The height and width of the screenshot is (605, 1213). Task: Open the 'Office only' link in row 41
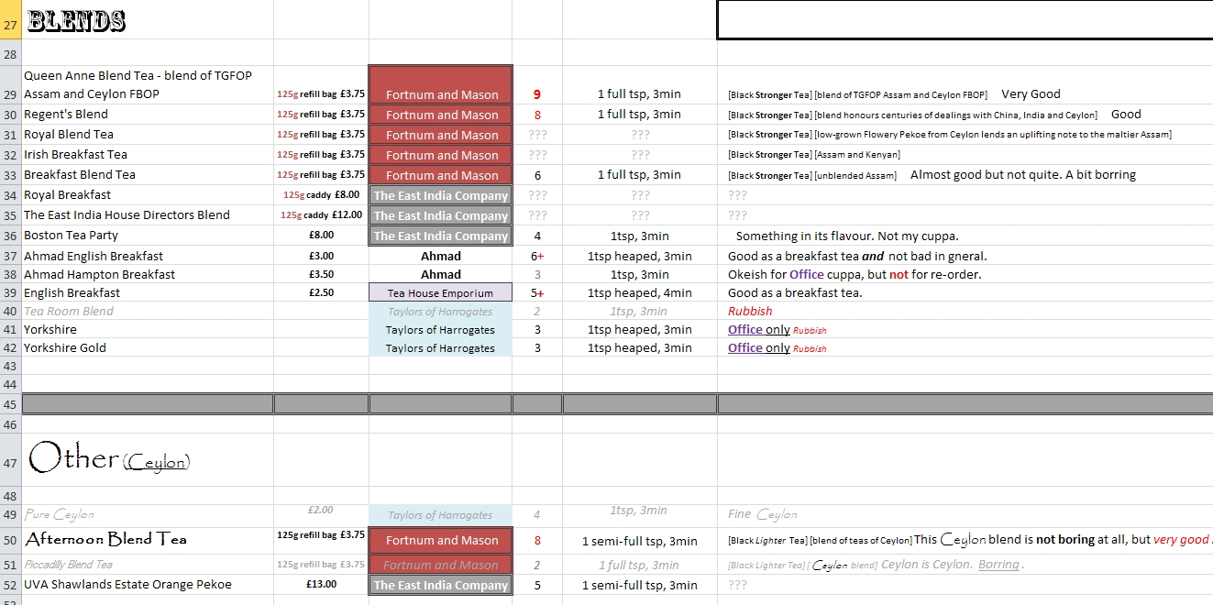click(759, 329)
